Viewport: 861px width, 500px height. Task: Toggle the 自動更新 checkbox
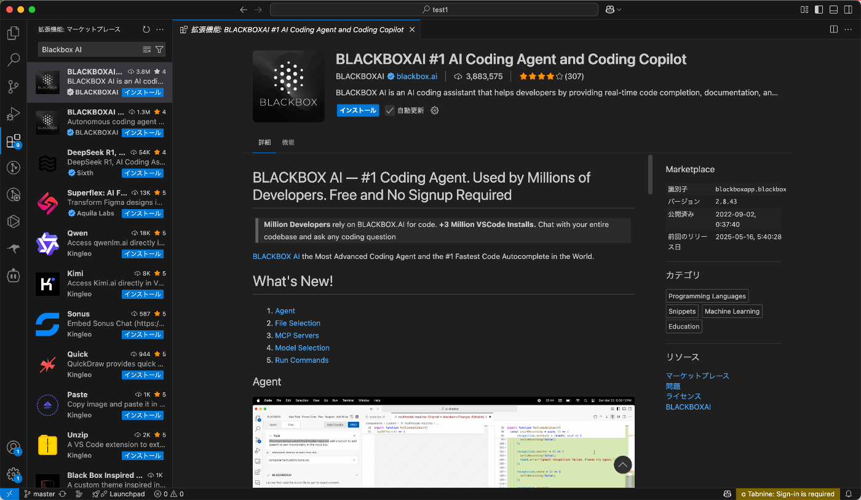[390, 111]
